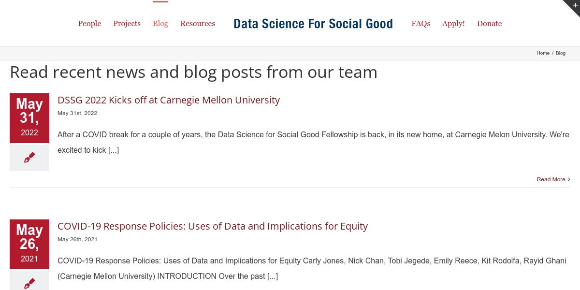Viewport: 580px width, 290px height.
Task: Go to Home in the breadcrumb
Action: [x=543, y=53]
